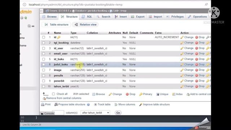Set Primary key for selected columns
The image size is (231, 130).
tap(145, 94)
